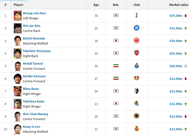The height and width of the screenshot is (135, 189).
Task: Click Tottenham club crest icon
Action: tap(137, 15)
